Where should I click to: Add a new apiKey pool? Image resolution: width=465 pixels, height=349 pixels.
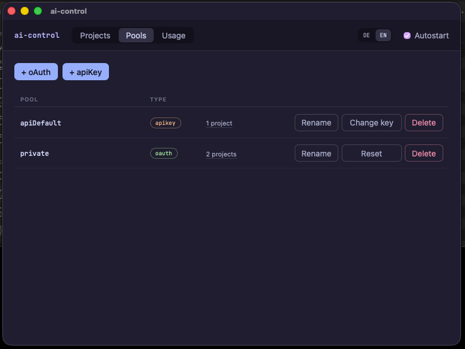[85, 72]
